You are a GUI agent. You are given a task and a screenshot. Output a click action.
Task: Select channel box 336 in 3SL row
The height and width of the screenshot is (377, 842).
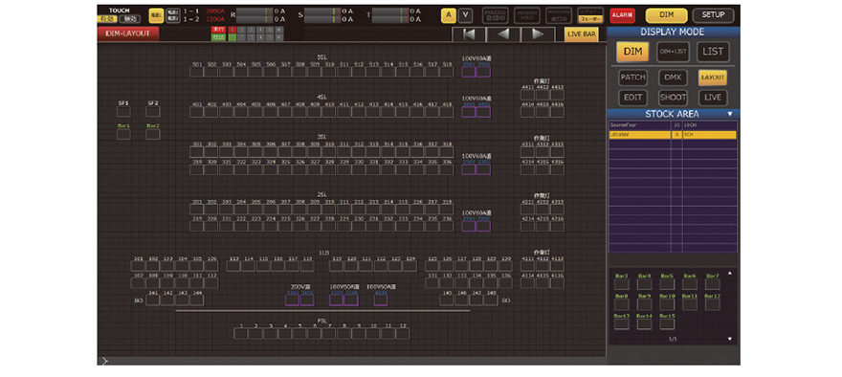tap(446, 169)
